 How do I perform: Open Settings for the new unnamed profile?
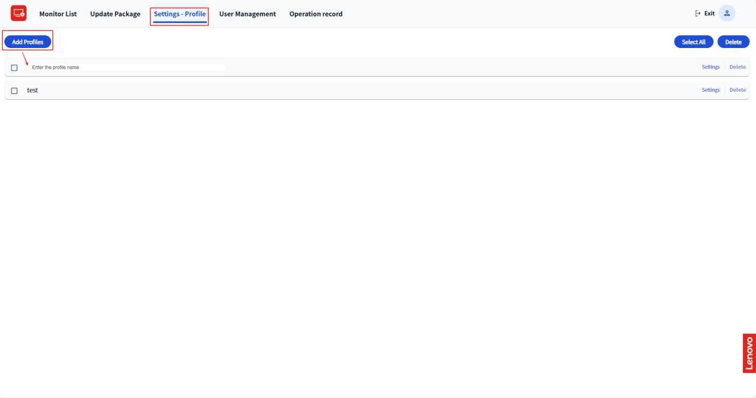(711, 67)
